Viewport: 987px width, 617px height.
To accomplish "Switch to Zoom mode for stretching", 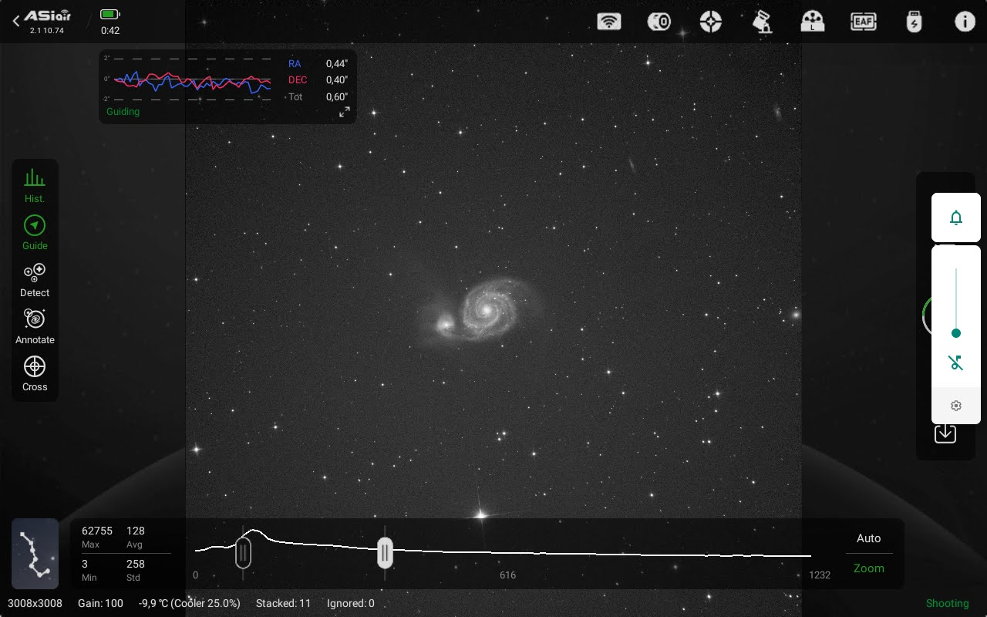I will click(868, 568).
